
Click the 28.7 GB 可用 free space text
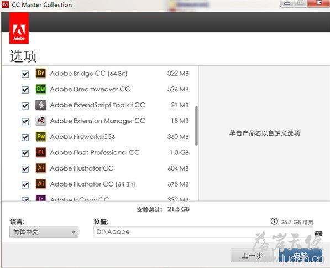tap(297, 222)
